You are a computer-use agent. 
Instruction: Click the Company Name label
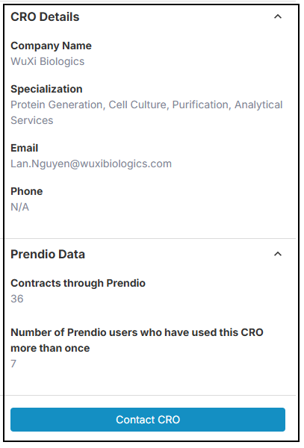point(51,46)
